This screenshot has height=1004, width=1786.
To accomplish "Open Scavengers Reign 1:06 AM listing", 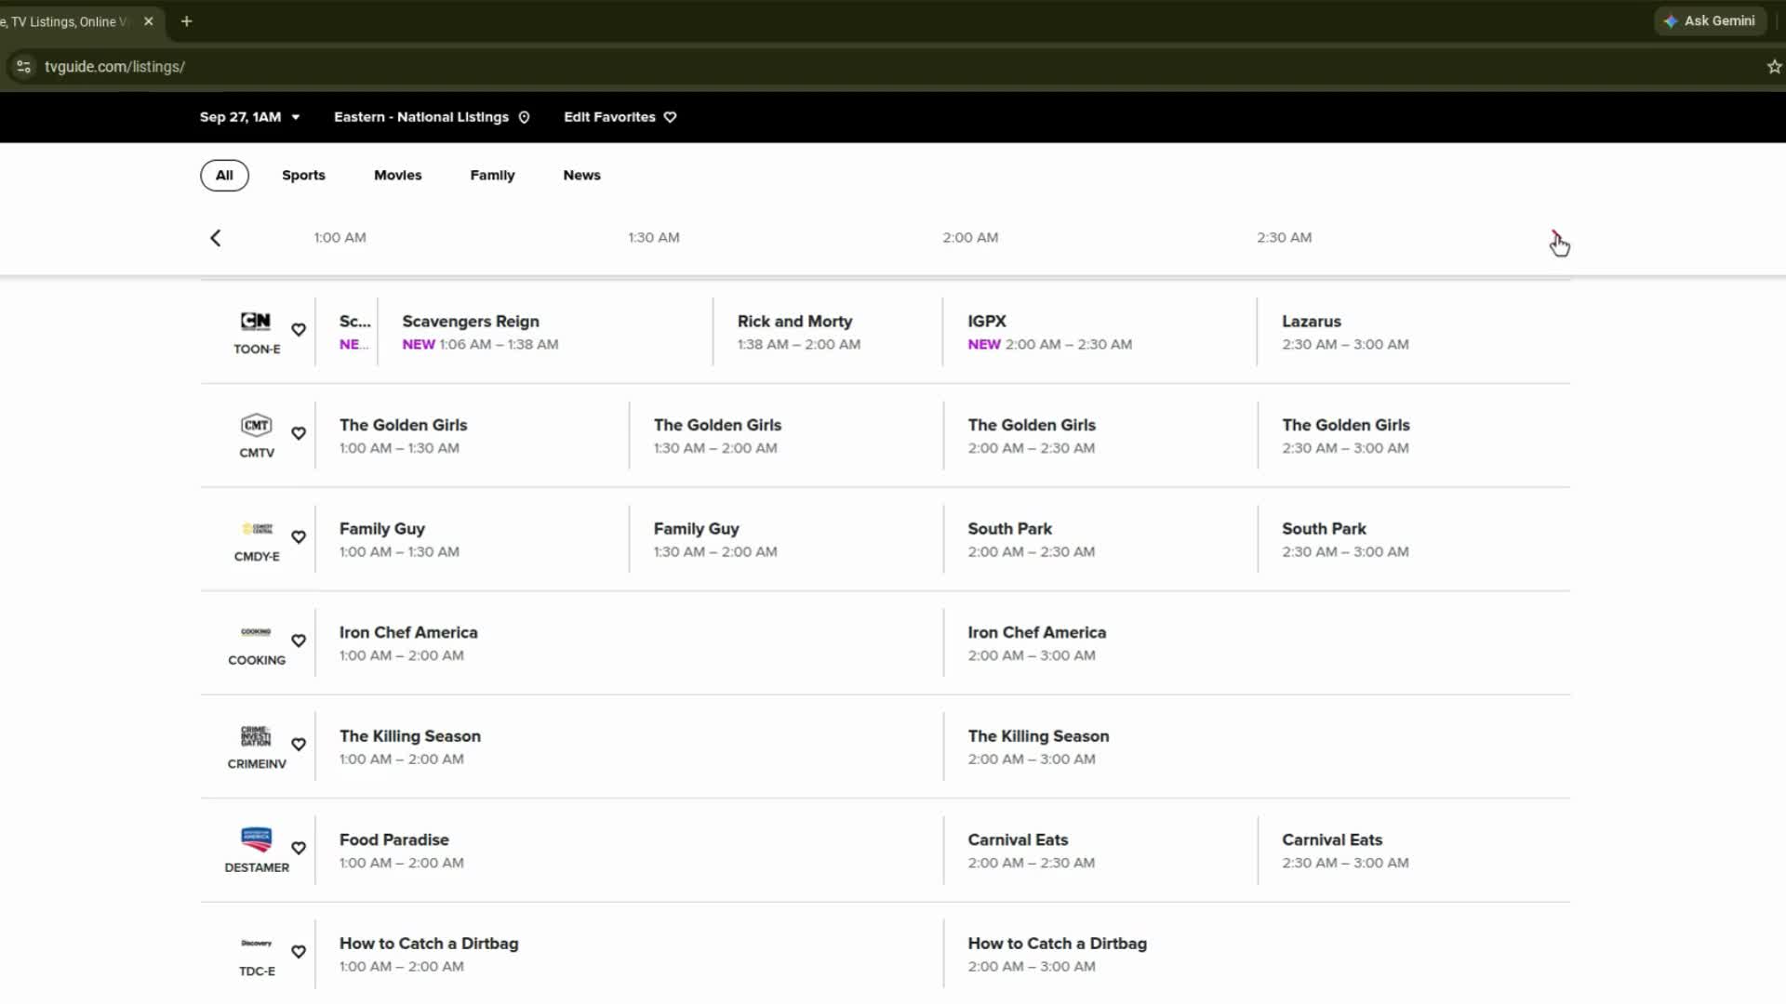I will click(545, 332).
